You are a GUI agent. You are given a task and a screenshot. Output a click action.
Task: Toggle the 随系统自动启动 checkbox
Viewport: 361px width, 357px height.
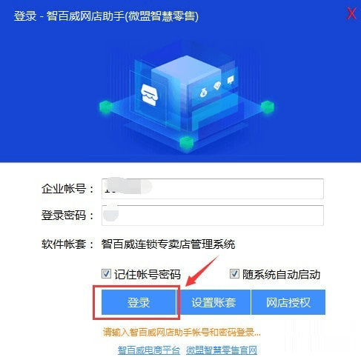(234, 273)
